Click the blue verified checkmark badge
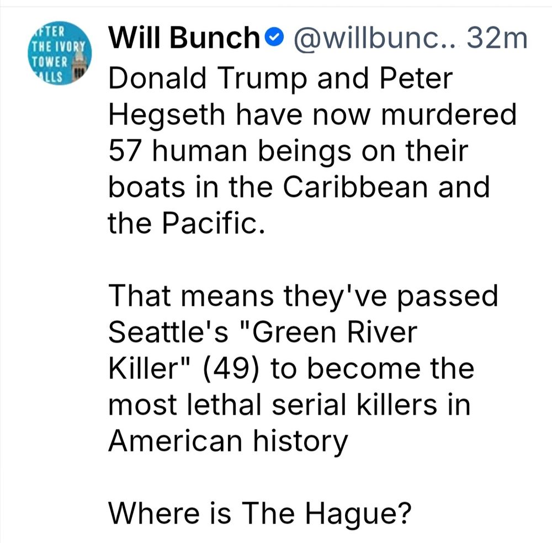The width and height of the screenshot is (552, 543). [274, 38]
